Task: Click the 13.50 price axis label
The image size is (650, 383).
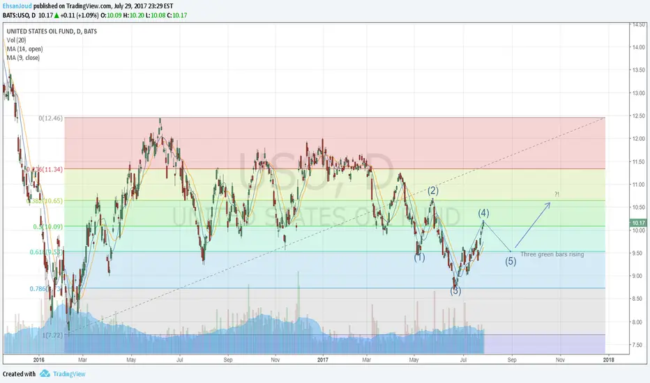Action: pos(638,70)
